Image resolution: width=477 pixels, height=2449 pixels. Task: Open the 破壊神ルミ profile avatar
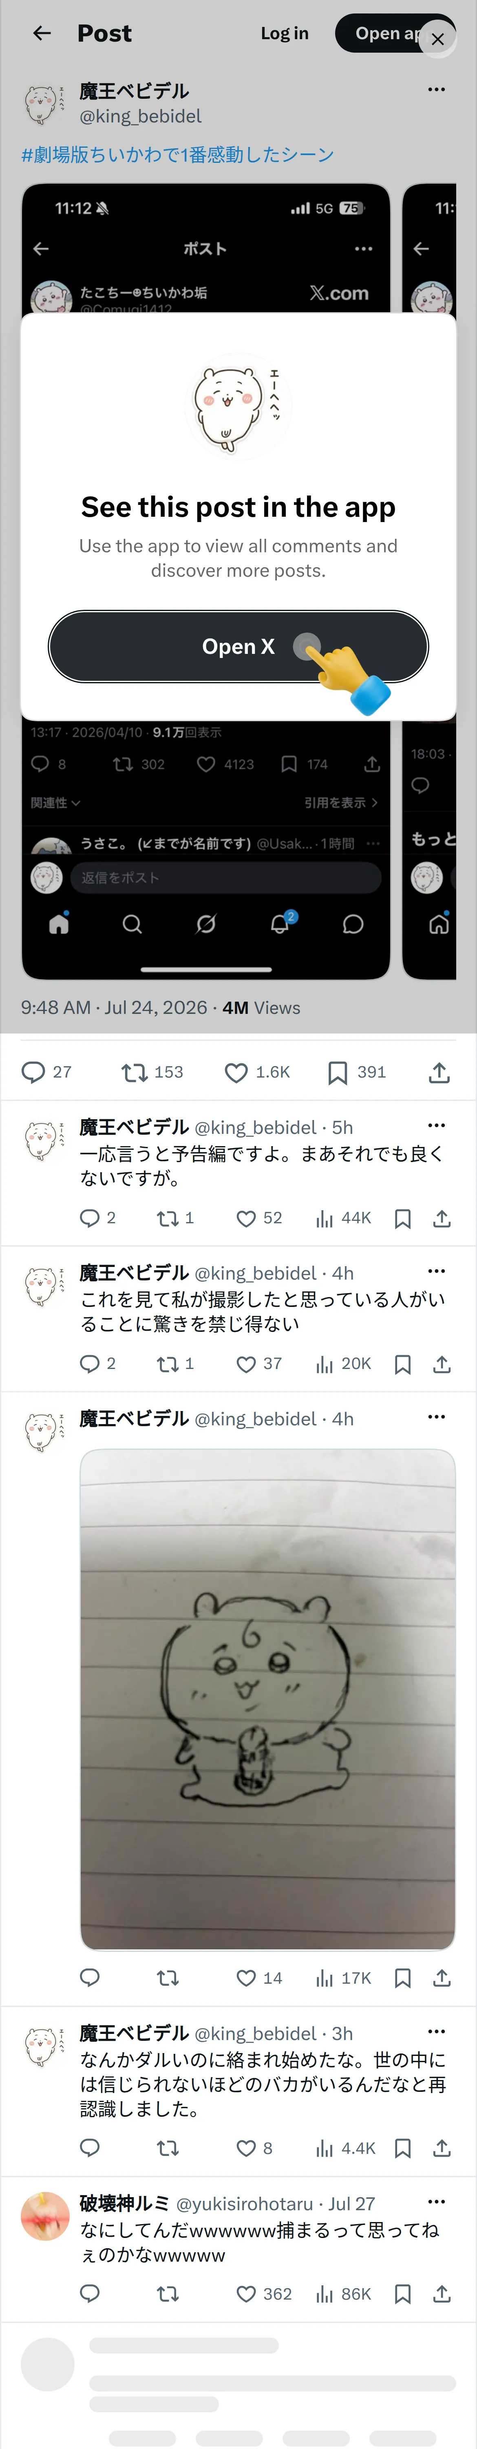46,2216
